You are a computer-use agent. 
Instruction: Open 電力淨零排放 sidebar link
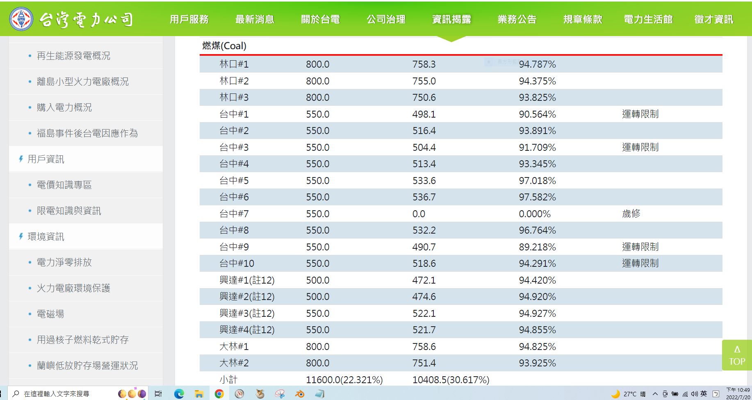(64, 262)
